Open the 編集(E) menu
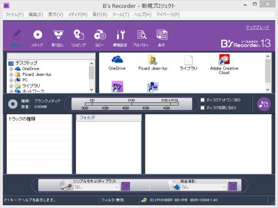 click(x=36, y=15)
